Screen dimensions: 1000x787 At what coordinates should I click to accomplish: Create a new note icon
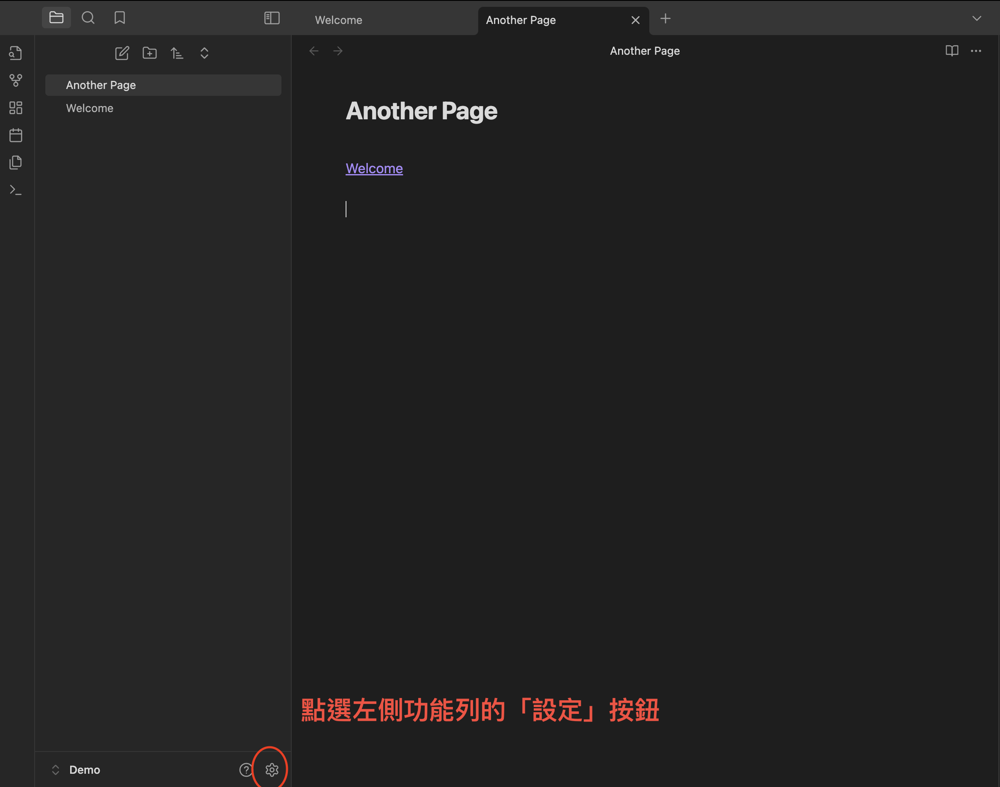[122, 53]
